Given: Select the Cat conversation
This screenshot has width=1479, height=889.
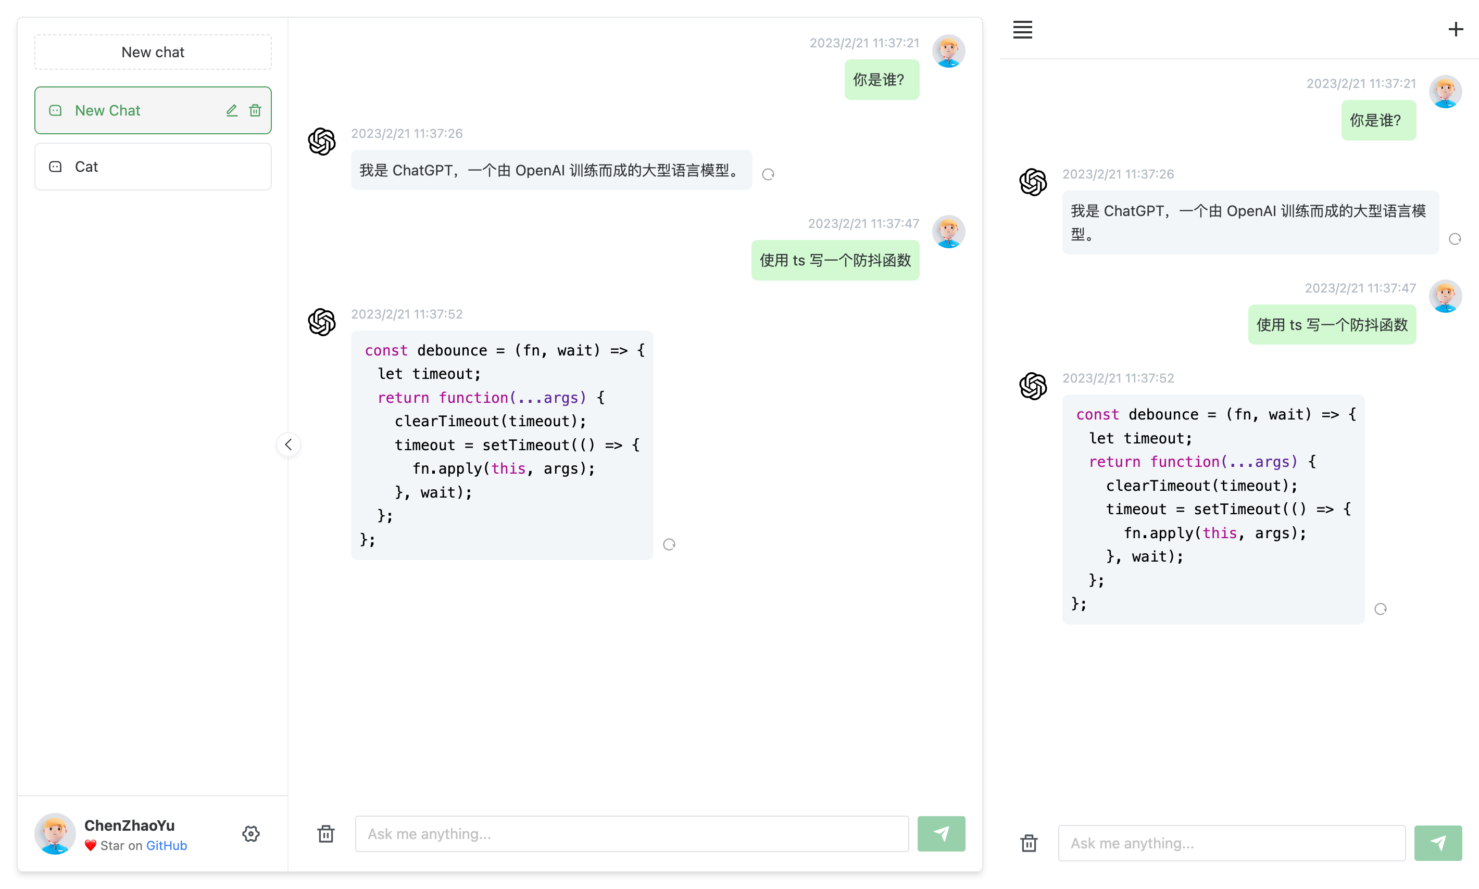Looking at the screenshot, I should (153, 167).
